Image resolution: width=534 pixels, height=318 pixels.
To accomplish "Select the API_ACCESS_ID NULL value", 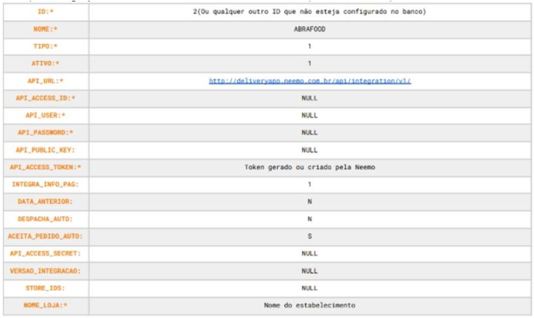I will pyautogui.click(x=310, y=98).
